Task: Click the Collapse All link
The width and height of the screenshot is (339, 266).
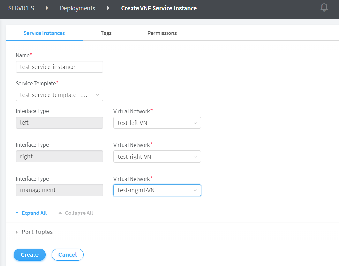Action: tap(79, 213)
